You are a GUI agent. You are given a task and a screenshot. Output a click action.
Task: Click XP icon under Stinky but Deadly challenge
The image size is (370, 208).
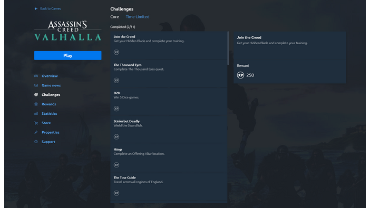pos(116,137)
